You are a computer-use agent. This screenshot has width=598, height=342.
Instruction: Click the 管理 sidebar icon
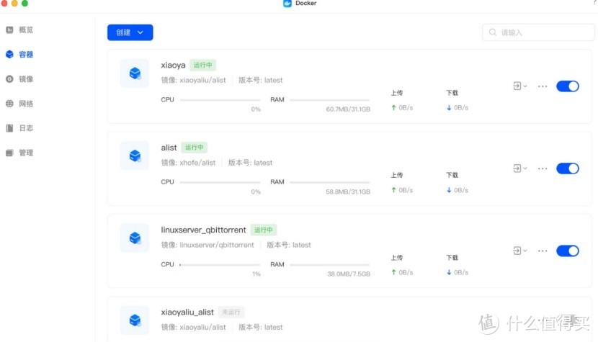[x=9, y=153]
